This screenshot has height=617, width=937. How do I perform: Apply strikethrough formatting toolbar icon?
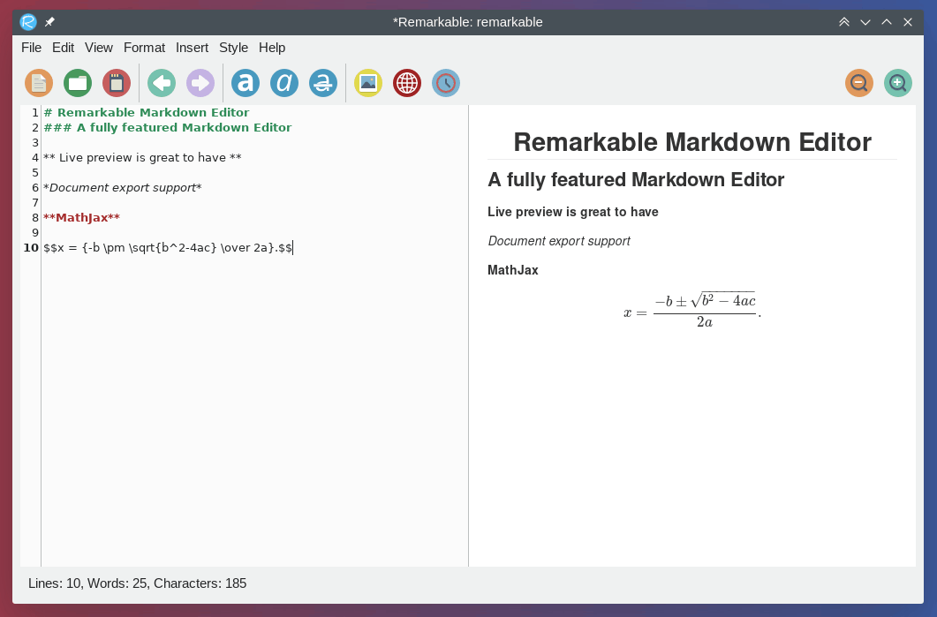(x=323, y=83)
